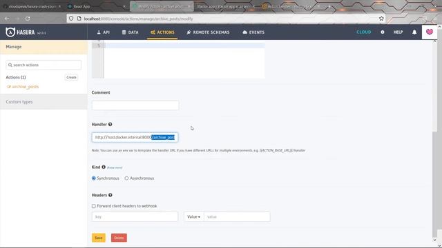The width and height of the screenshot is (442, 248).
Task: Open the DATA tab
Action: (x=131, y=32)
